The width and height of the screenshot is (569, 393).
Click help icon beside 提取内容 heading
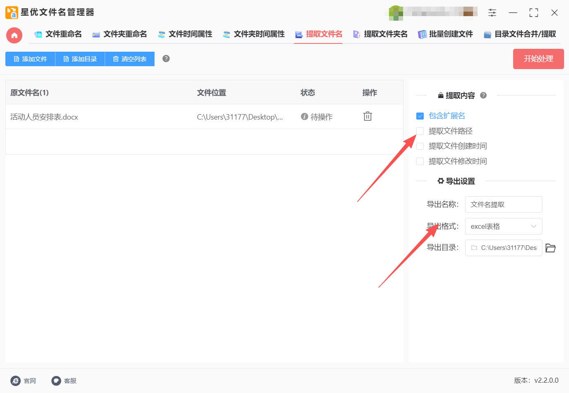(x=483, y=96)
